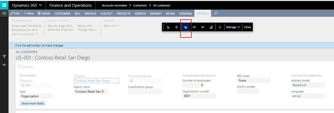Click Organization number field 3001

click(x=199, y=96)
